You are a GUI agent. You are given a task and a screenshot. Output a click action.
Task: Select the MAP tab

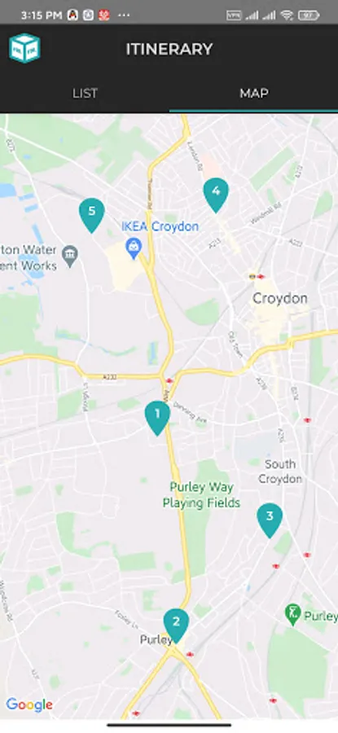[x=254, y=93]
